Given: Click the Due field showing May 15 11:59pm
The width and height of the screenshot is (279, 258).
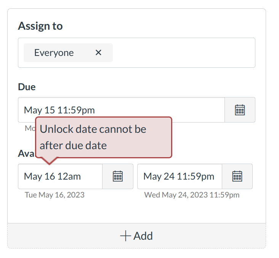Looking at the screenshot, I should click(x=121, y=110).
